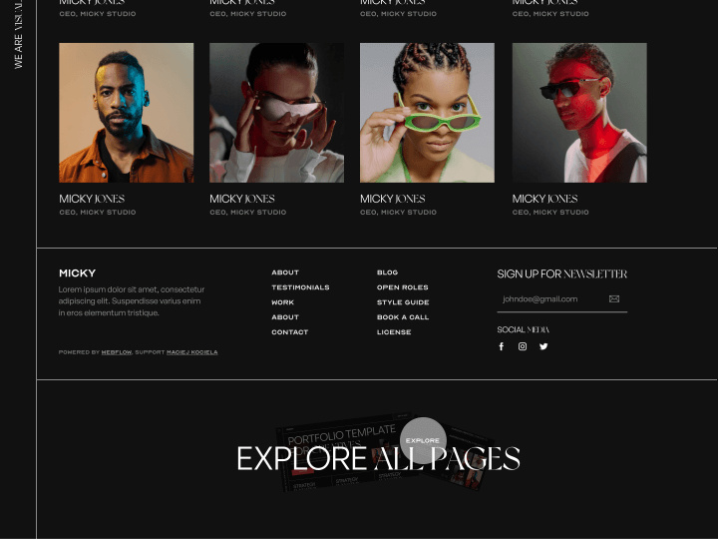
Task: View the Style Guide page link
Action: pyautogui.click(x=403, y=302)
